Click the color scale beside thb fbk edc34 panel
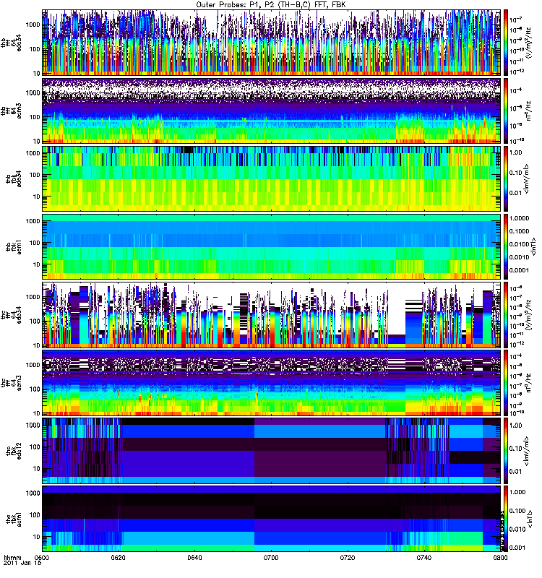542x578 pixels. tap(506, 178)
